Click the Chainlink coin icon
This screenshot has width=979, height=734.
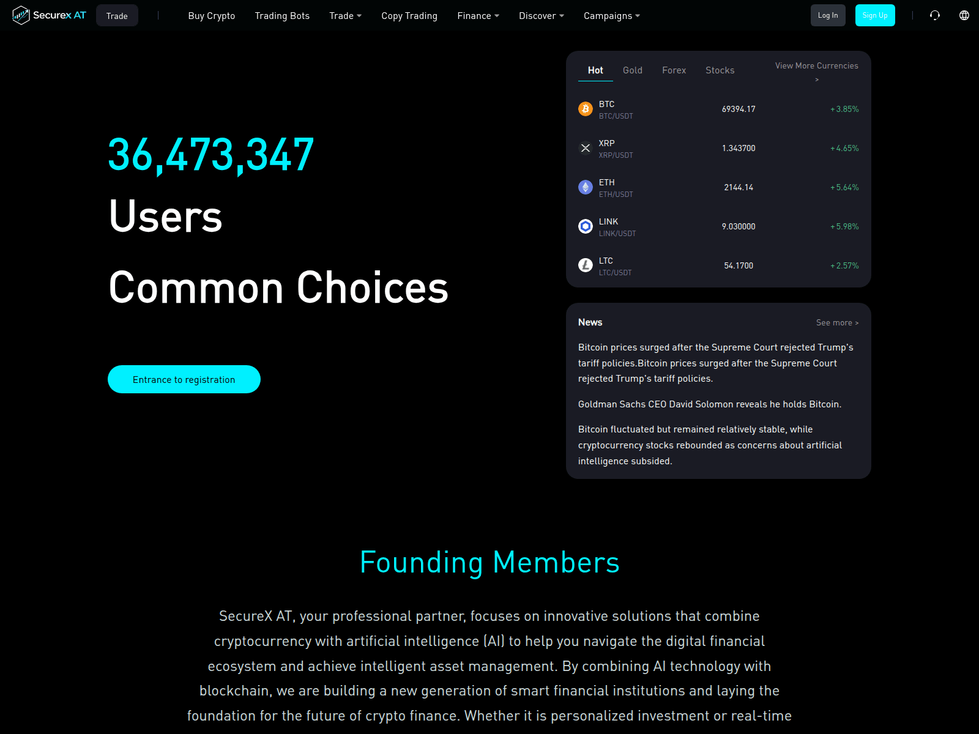coord(586,226)
